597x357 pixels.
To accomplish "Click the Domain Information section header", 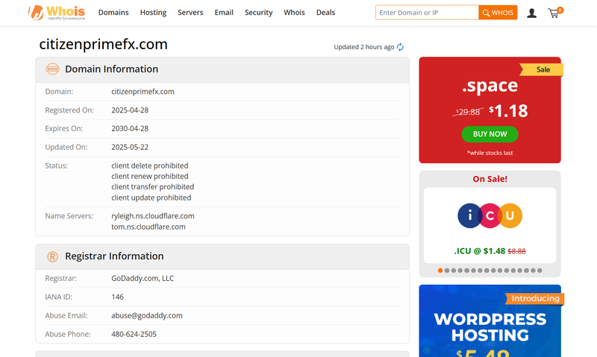I will [x=222, y=69].
